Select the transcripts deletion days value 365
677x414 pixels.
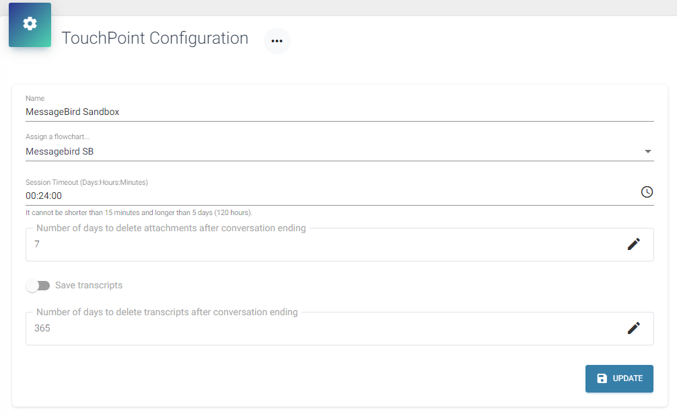coord(42,329)
